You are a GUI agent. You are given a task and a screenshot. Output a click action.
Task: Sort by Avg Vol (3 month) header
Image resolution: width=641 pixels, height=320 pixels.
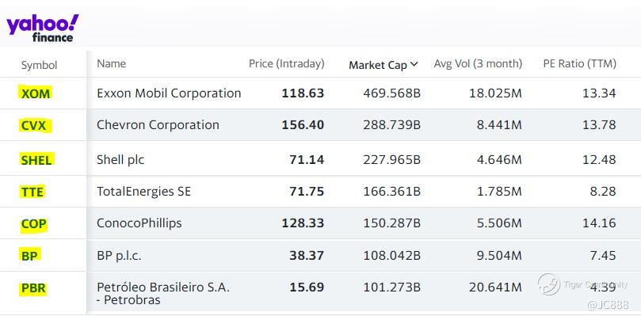pos(478,63)
